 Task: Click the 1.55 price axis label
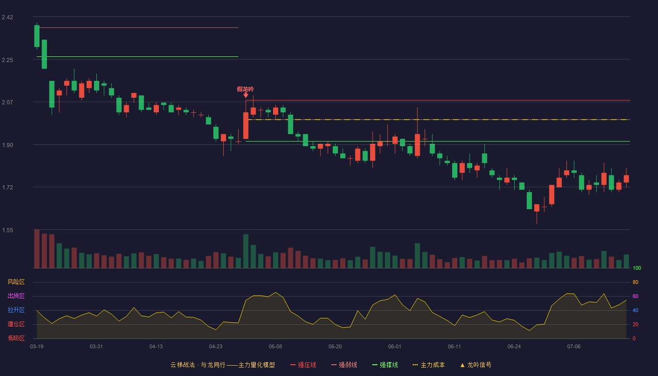[x=8, y=230]
